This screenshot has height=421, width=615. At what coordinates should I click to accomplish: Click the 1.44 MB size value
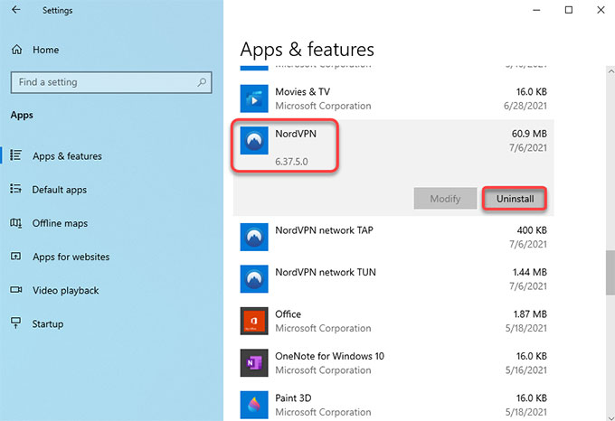point(529,272)
